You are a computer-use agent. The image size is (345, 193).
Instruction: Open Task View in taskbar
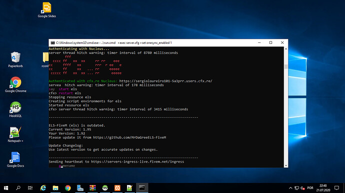30,188
